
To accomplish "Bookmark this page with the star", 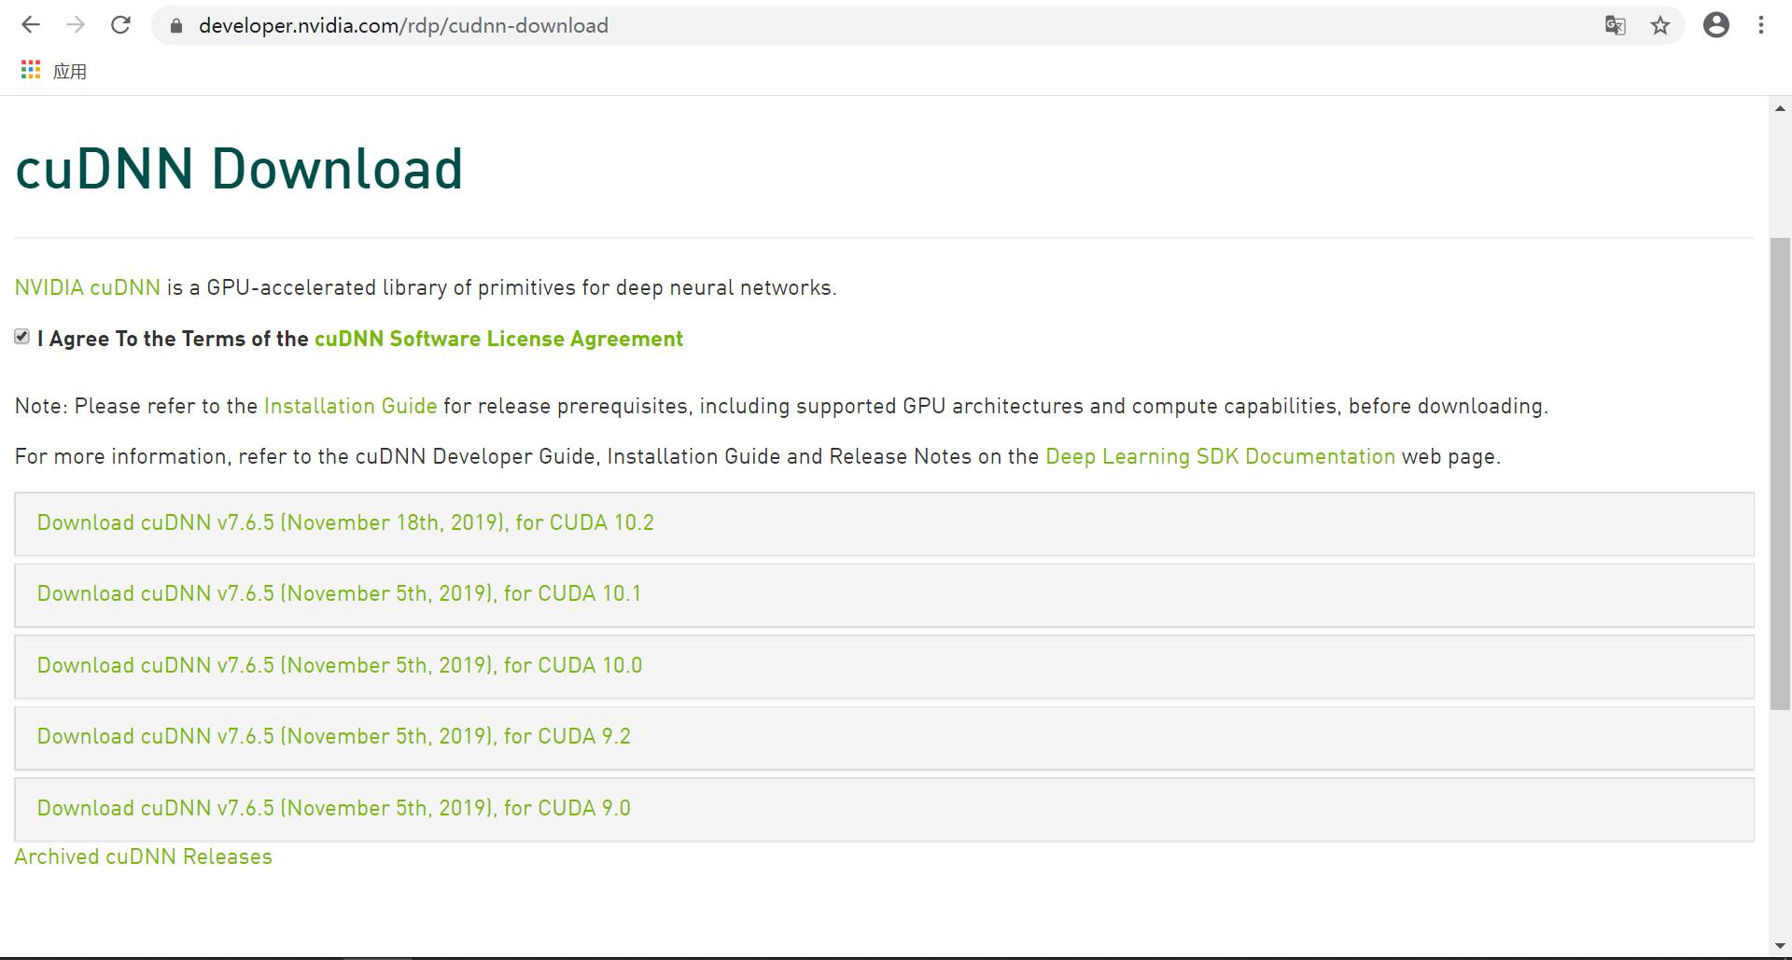I will [1659, 25].
